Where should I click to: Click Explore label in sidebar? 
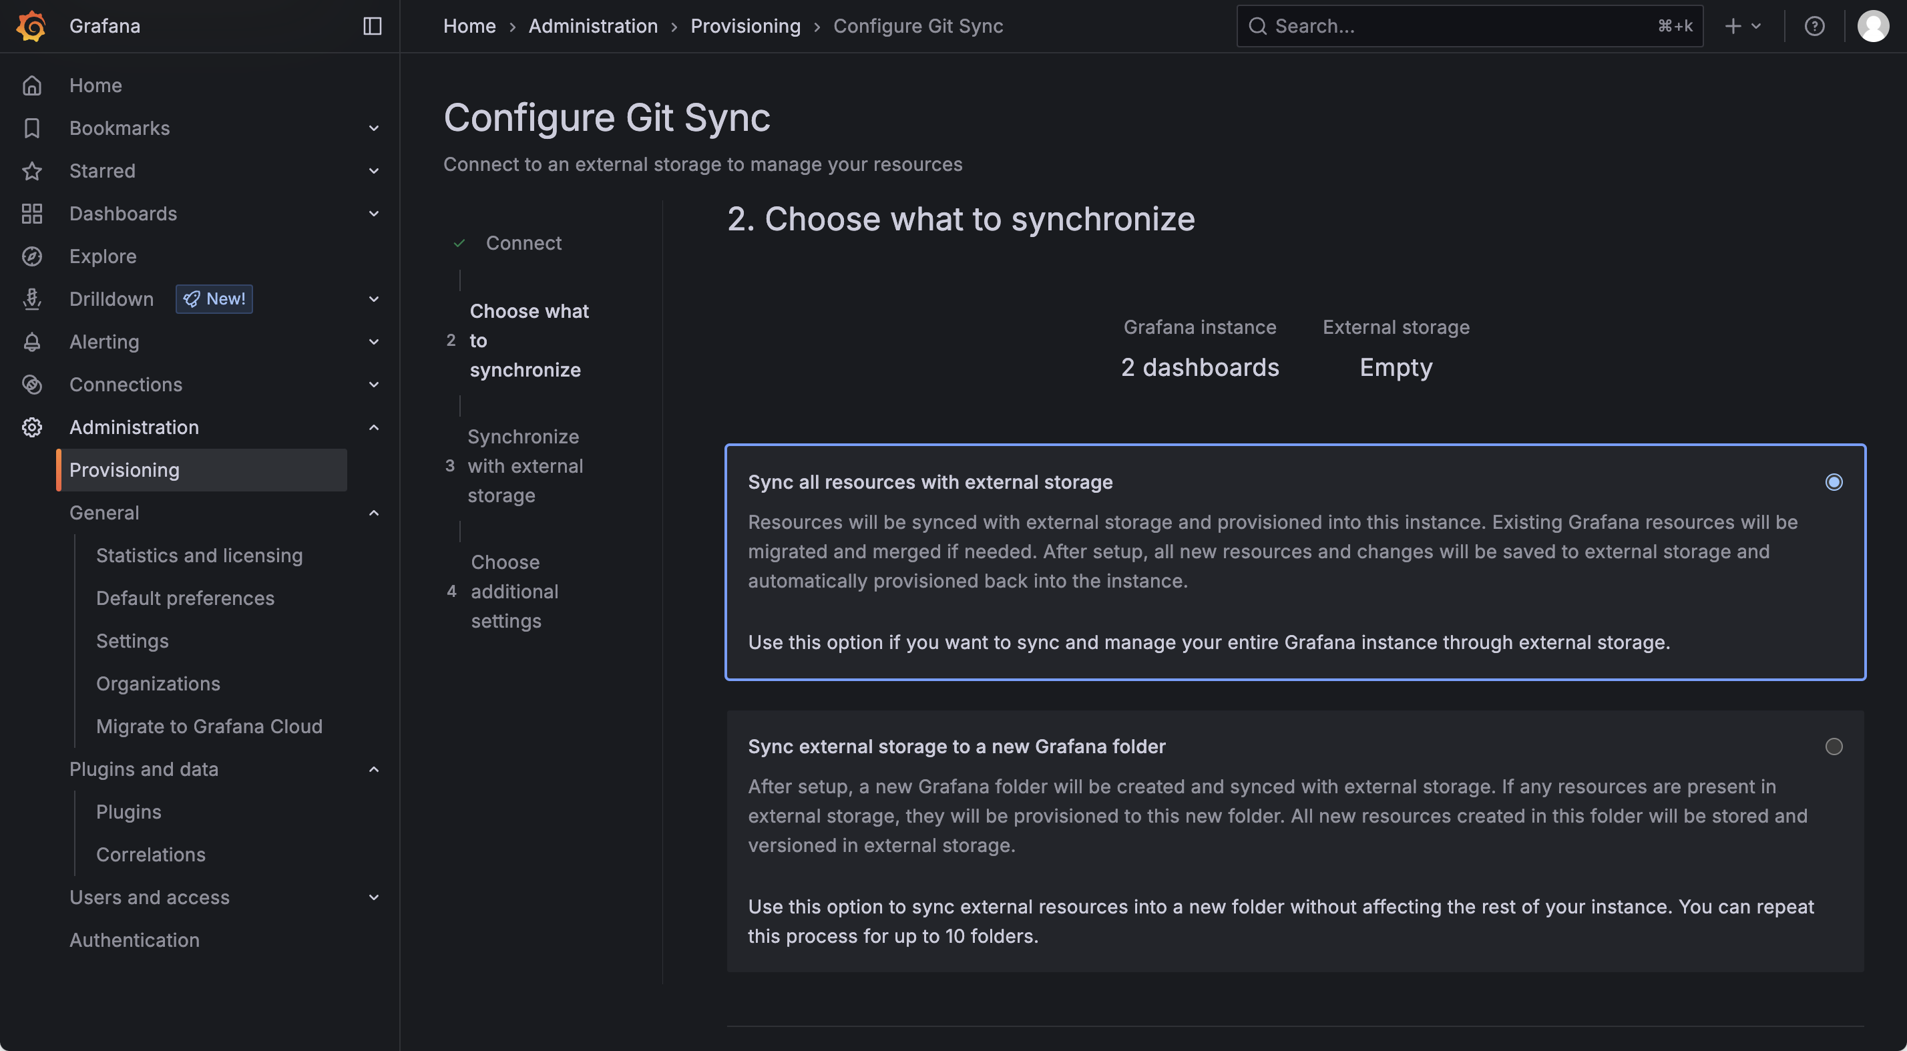pyautogui.click(x=103, y=257)
